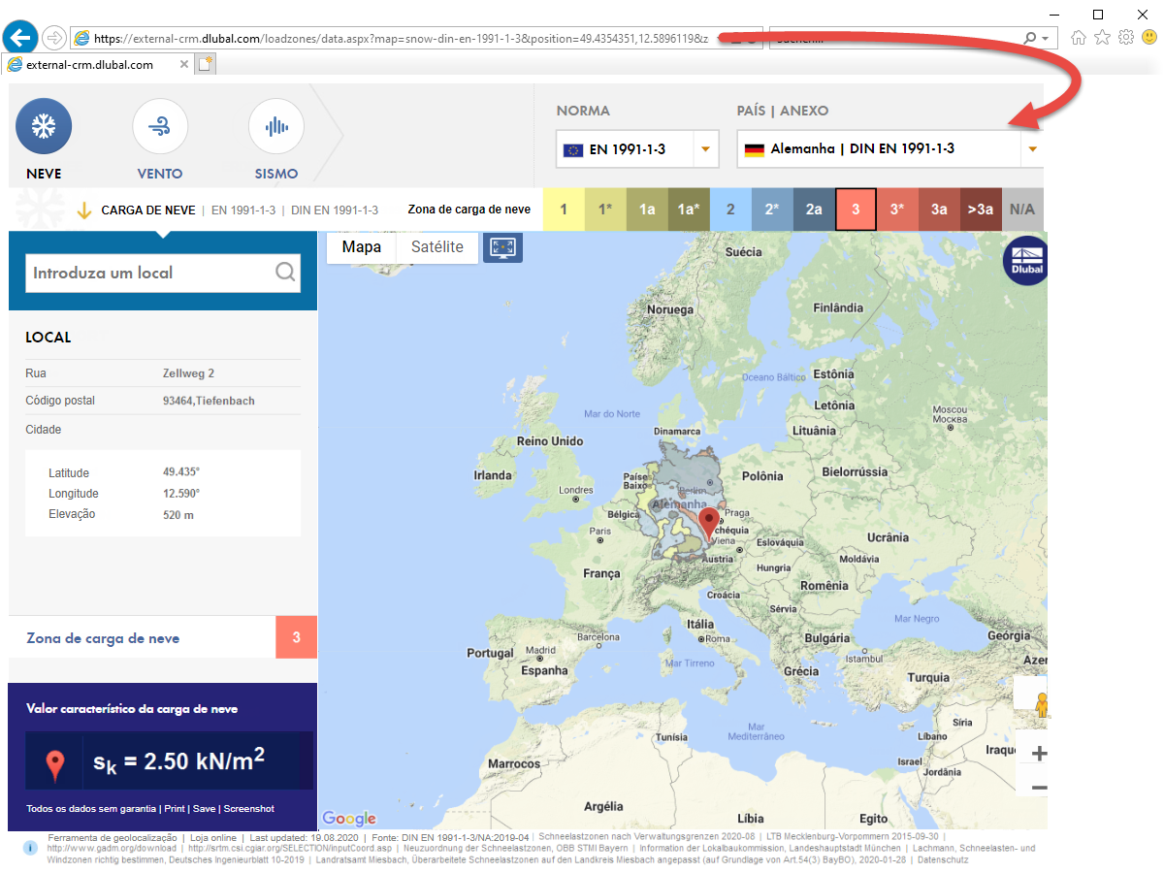
Task: Toggle fullscreen map view icon
Action: pyautogui.click(x=502, y=247)
